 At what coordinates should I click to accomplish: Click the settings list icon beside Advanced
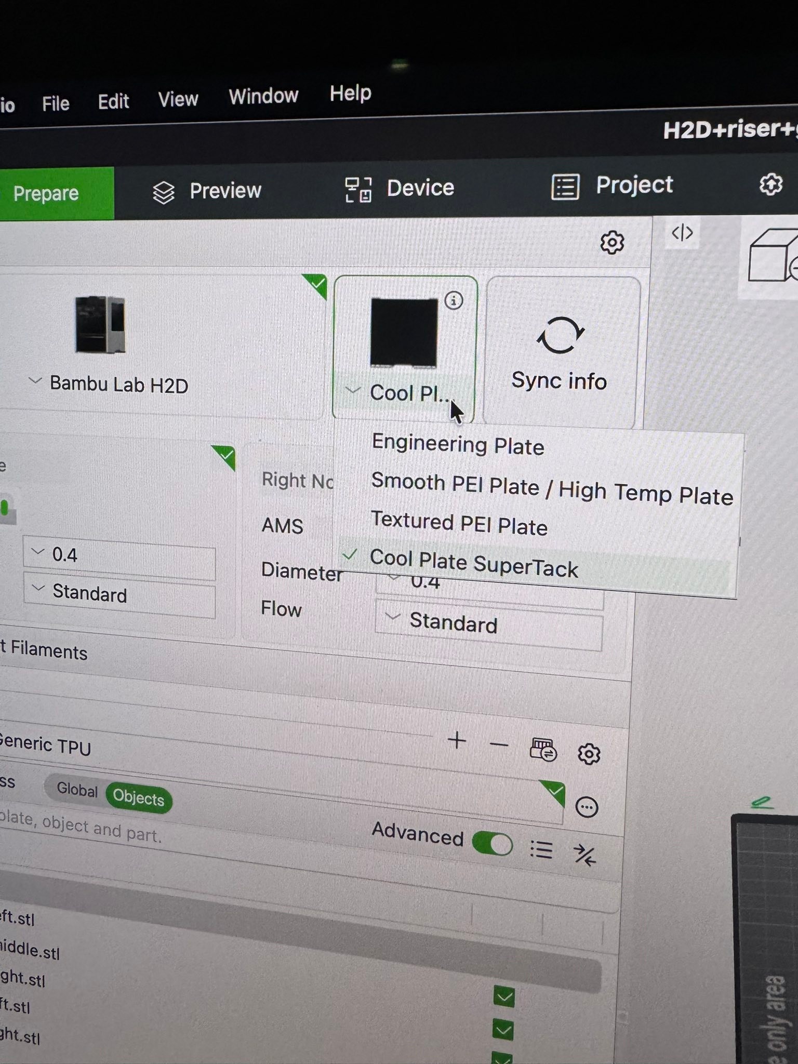[x=541, y=850]
